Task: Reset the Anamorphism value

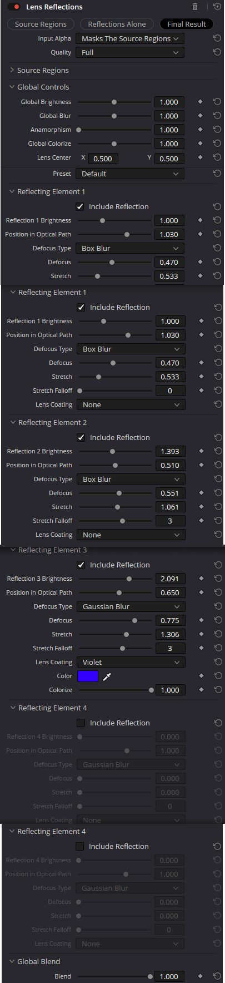Action: (217, 130)
